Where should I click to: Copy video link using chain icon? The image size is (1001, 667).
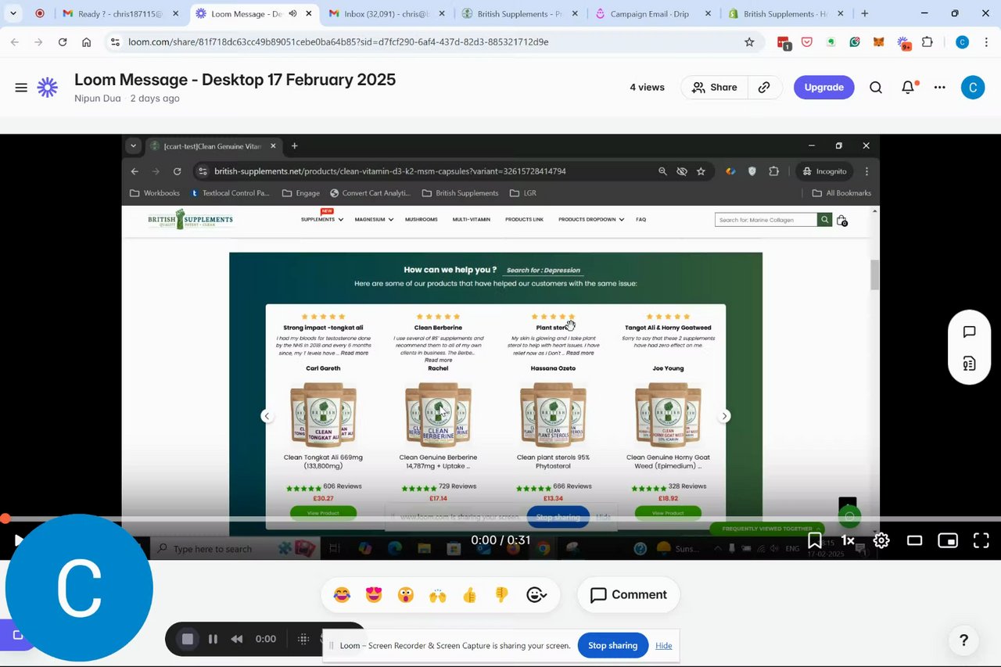764,88
